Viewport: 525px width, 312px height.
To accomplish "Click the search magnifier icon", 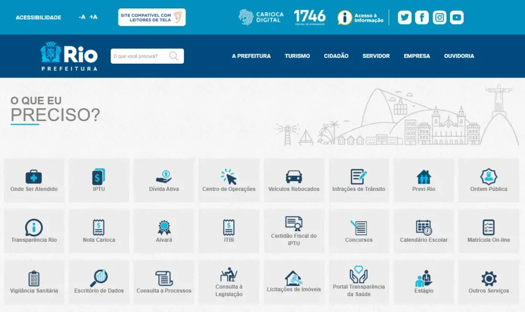I will [174, 56].
